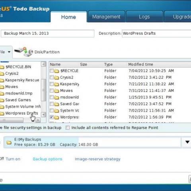Select msdownld.tmp in the folder tree

[19, 94]
